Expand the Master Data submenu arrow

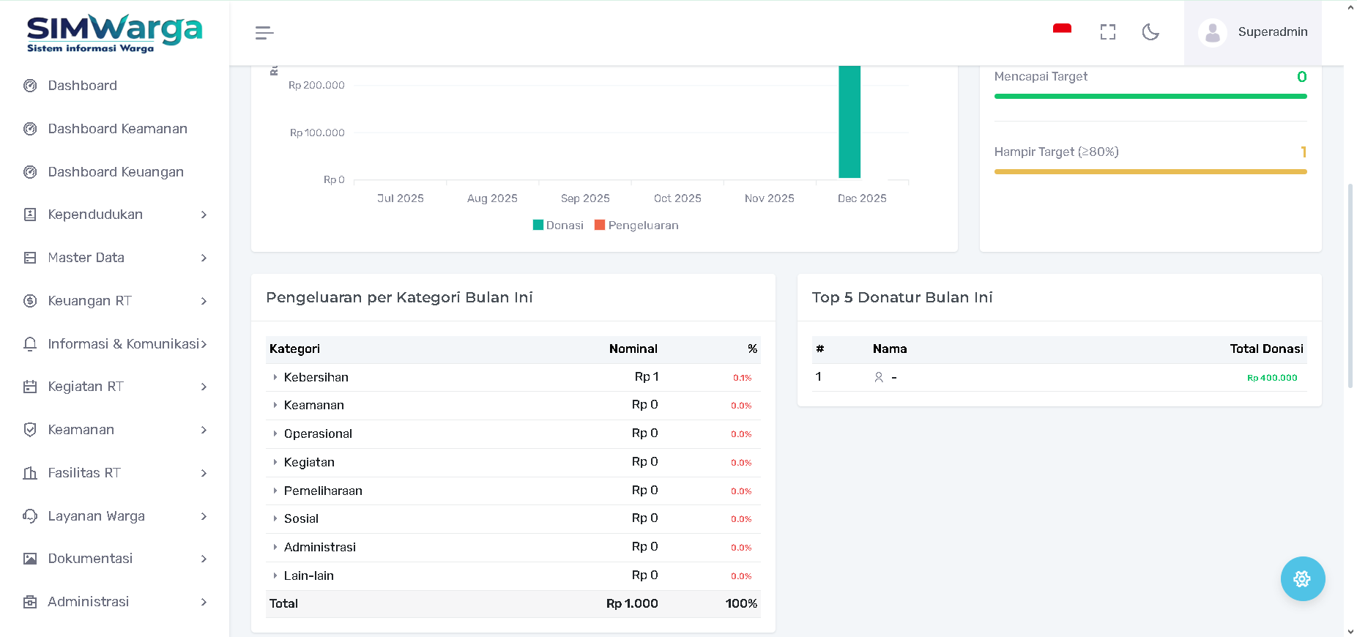[204, 258]
